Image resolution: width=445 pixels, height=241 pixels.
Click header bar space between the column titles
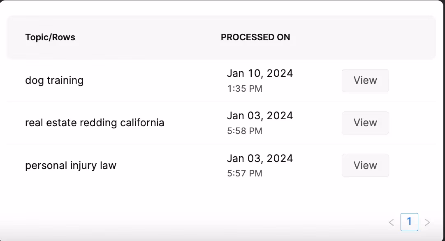point(148,37)
